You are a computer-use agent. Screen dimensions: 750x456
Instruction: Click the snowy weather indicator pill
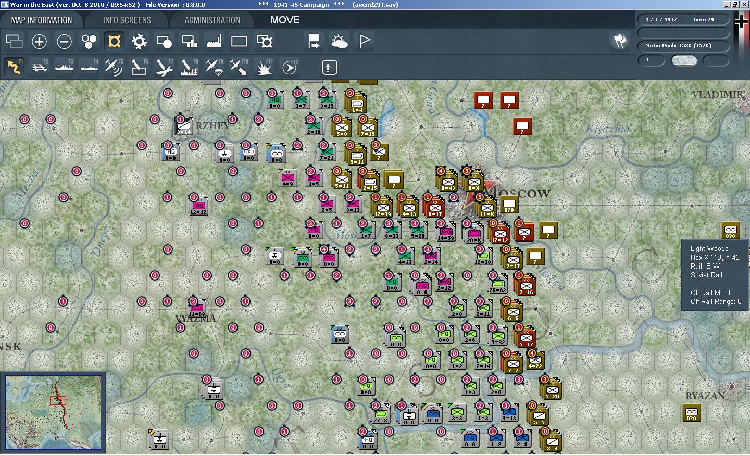click(684, 60)
